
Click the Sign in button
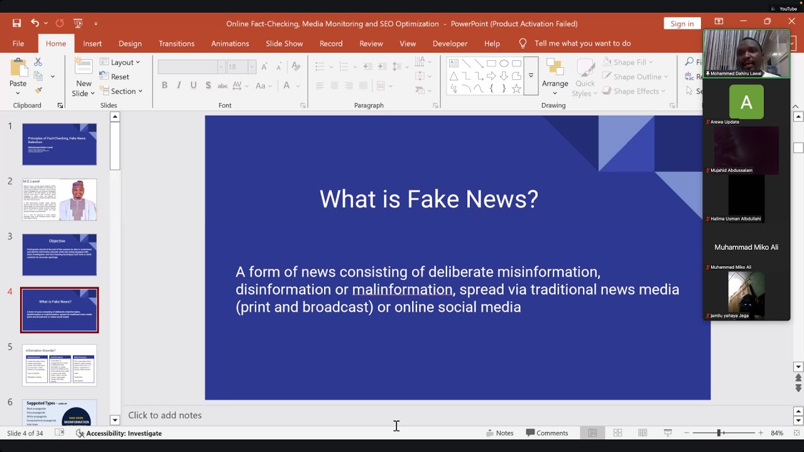click(682, 24)
